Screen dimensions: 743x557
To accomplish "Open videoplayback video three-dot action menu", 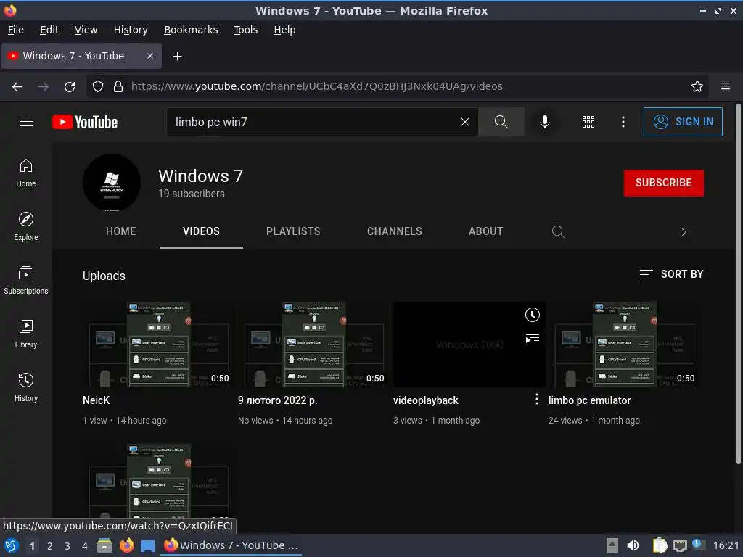I will [536, 400].
